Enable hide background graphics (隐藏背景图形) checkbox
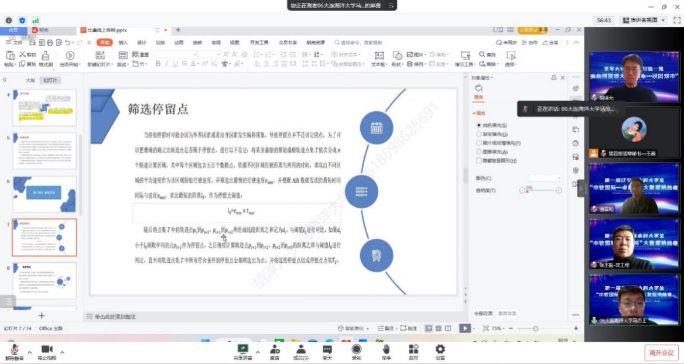This screenshot has width=684, height=364. (x=479, y=160)
